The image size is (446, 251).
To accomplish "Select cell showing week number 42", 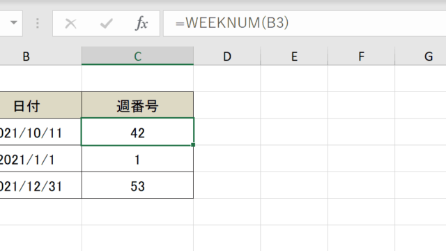I will 138,132.
